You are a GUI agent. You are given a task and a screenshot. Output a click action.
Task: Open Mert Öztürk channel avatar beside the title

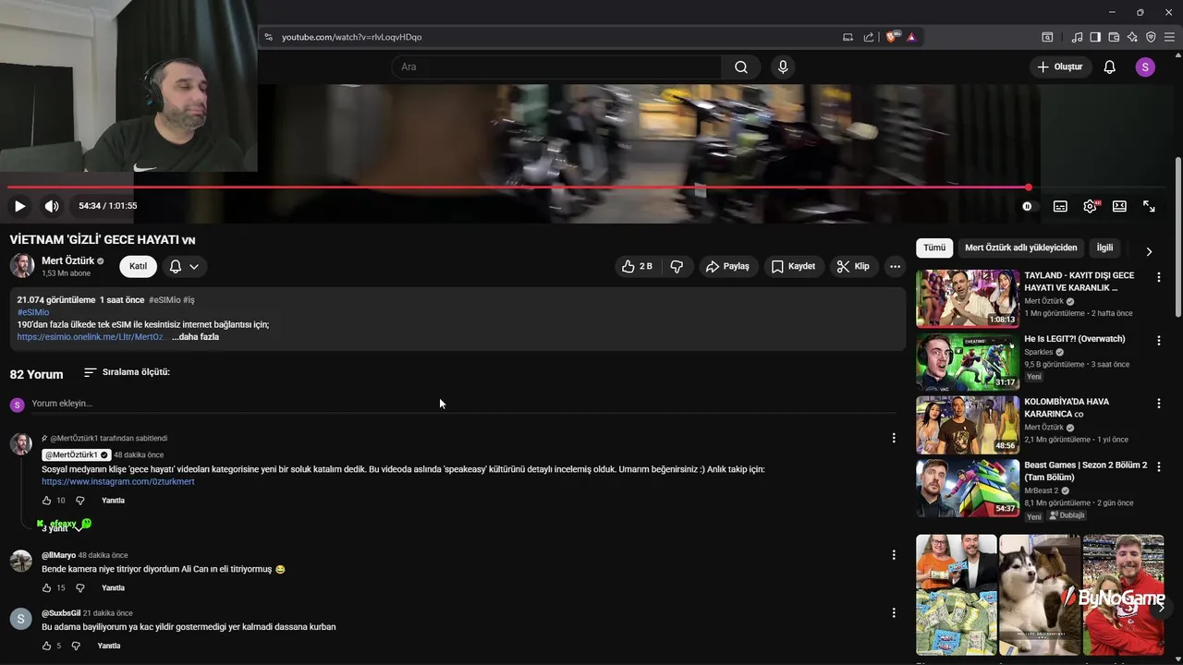pyautogui.click(x=22, y=266)
